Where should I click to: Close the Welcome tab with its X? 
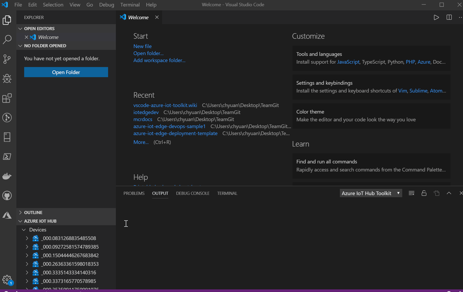tap(157, 17)
